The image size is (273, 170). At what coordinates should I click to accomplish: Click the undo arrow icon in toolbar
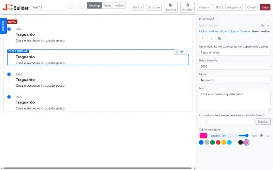(x=72, y=7)
